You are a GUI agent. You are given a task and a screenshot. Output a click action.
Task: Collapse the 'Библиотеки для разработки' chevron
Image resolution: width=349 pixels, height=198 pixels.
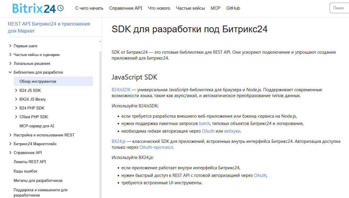click(10, 72)
